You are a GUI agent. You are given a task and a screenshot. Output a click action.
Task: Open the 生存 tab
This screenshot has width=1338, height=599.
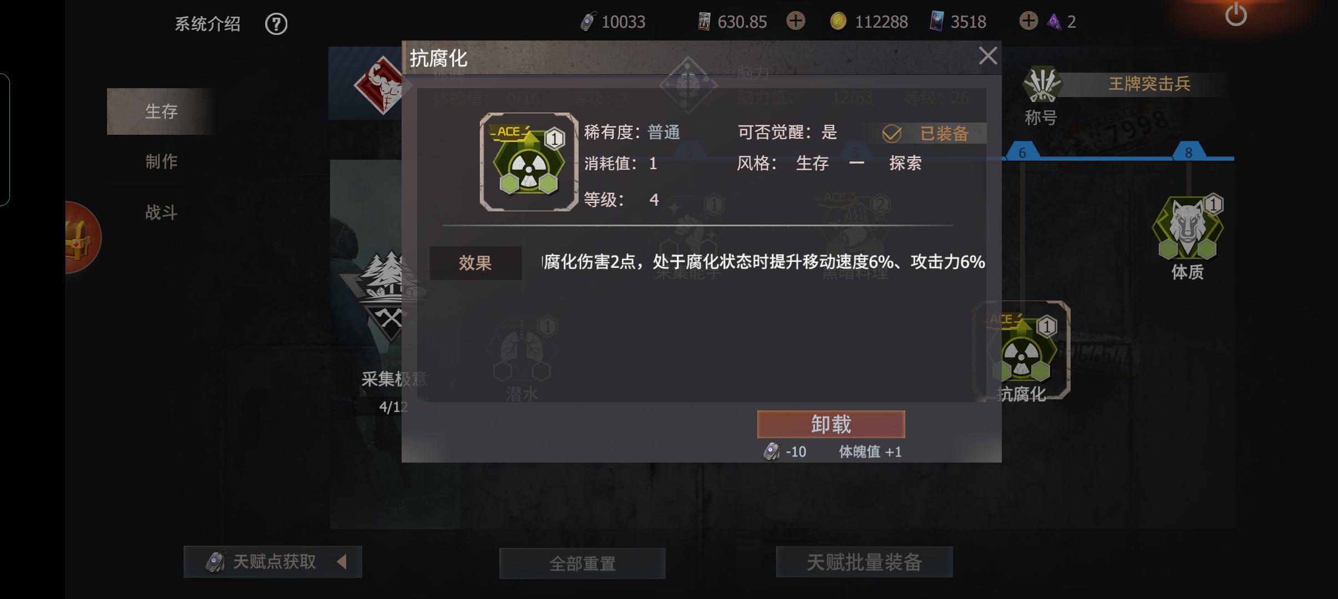[161, 111]
